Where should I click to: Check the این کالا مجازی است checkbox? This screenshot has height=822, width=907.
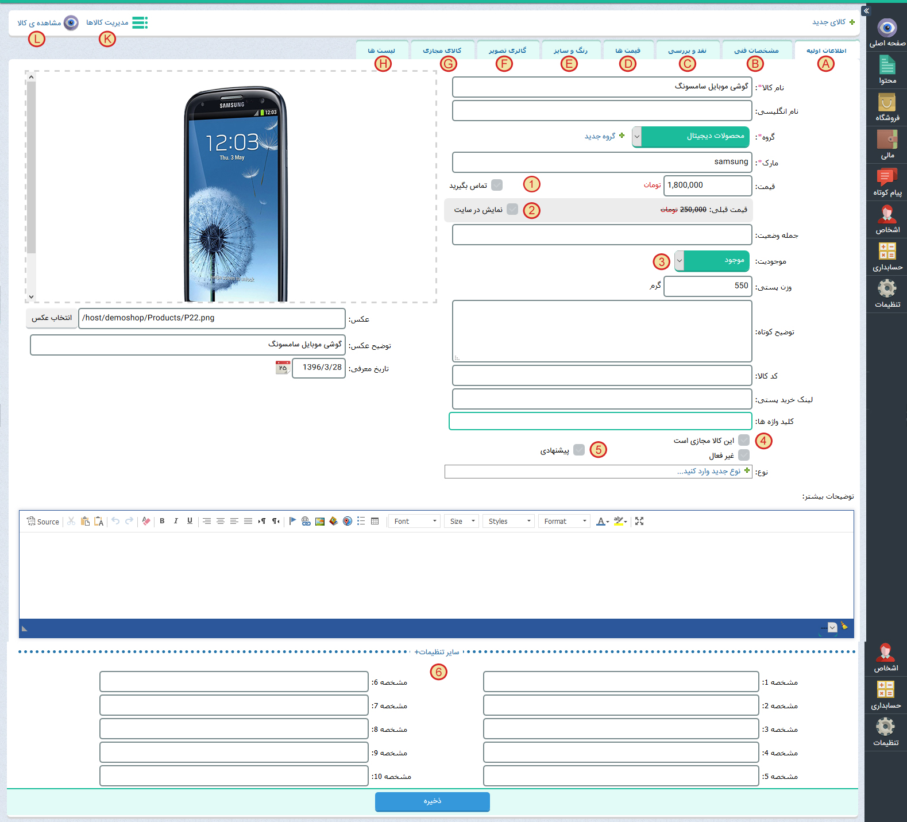744,440
